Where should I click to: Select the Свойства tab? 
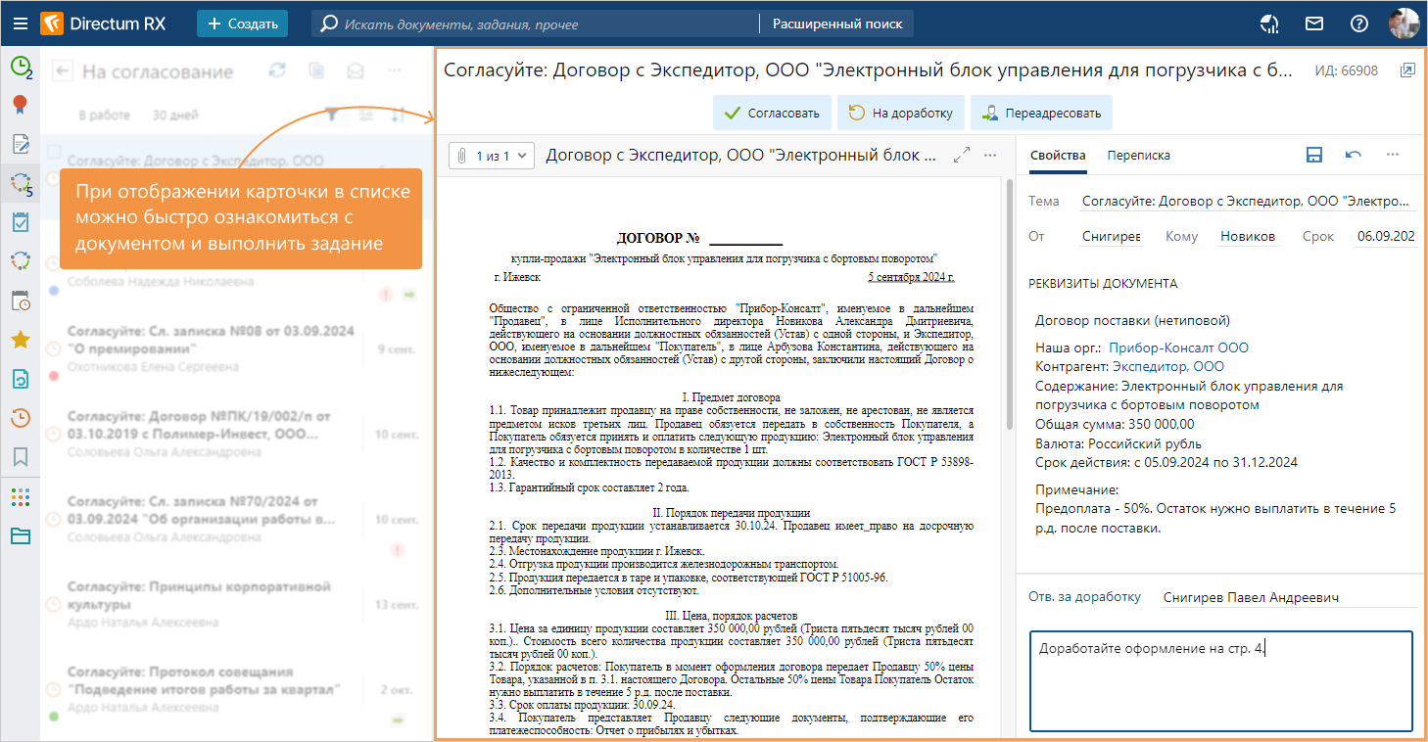(x=1058, y=155)
